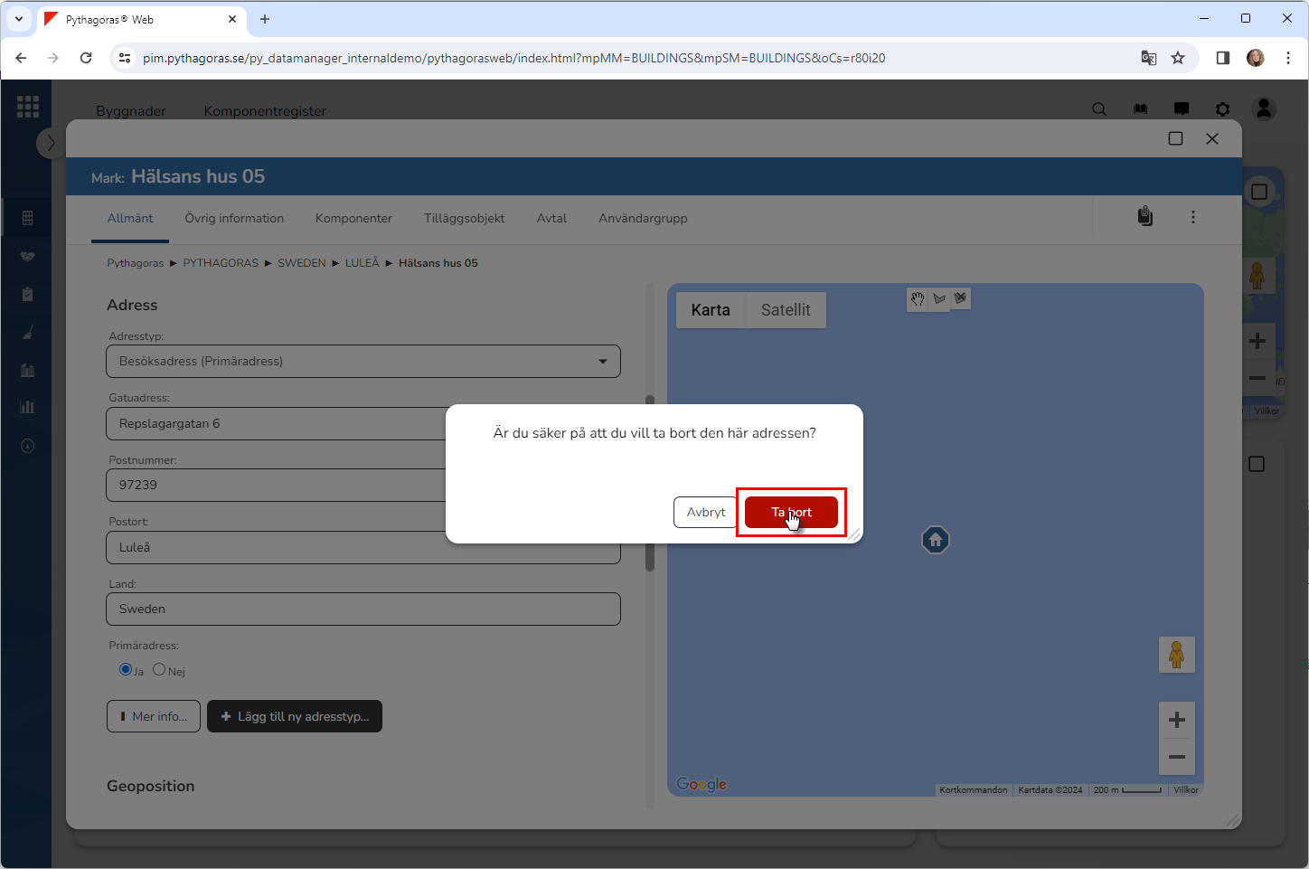Click the map zoom out minus button
The image size is (1309, 869).
pyautogui.click(x=1176, y=757)
